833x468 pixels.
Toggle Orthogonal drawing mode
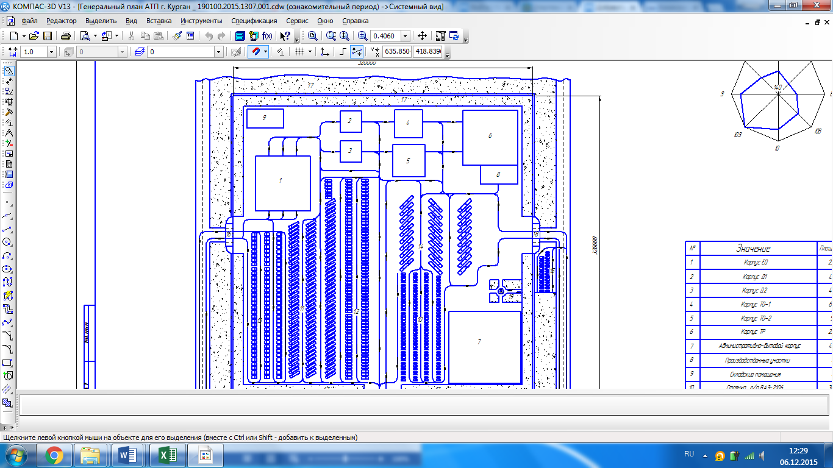click(343, 52)
